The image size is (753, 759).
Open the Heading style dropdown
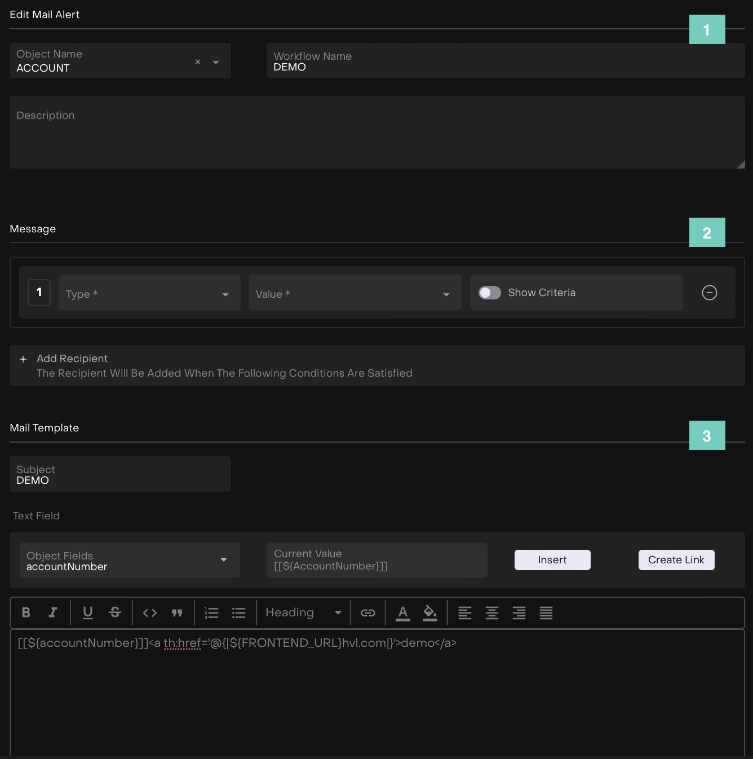click(303, 612)
